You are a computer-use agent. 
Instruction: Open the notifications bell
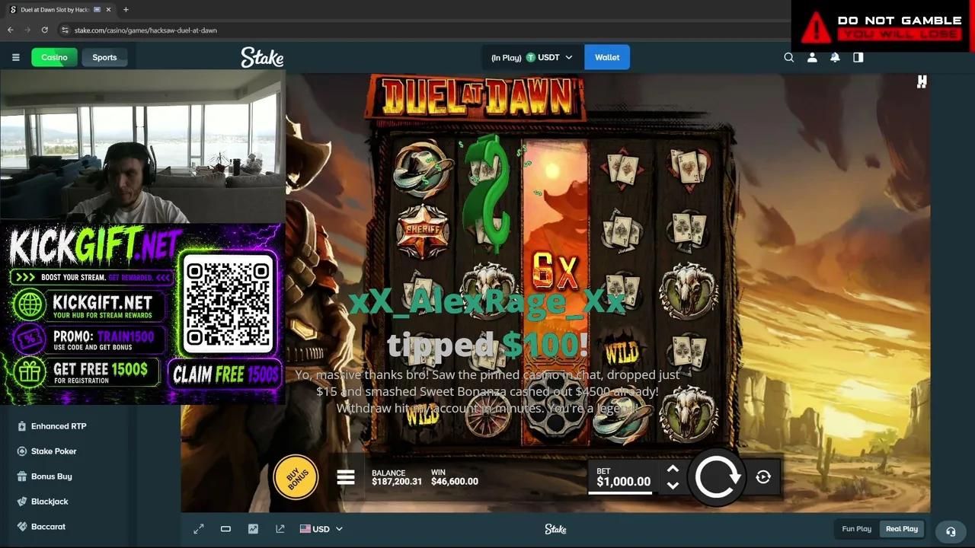835,57
